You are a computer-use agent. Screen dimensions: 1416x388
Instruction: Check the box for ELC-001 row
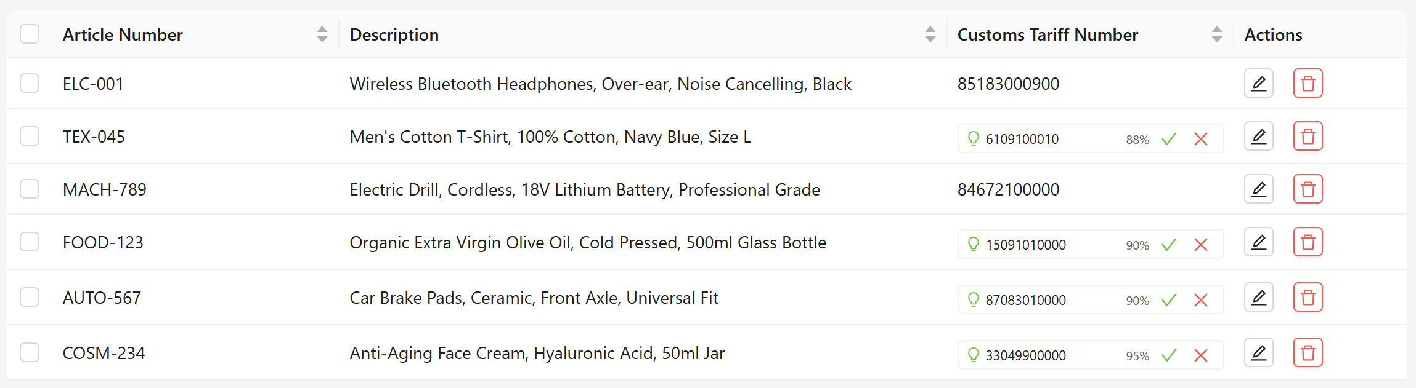point(30,83)
